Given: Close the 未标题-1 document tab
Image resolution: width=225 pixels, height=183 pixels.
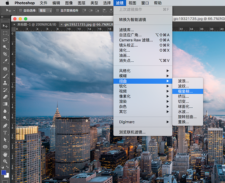Looking at the screenshot, I should 14,24.
